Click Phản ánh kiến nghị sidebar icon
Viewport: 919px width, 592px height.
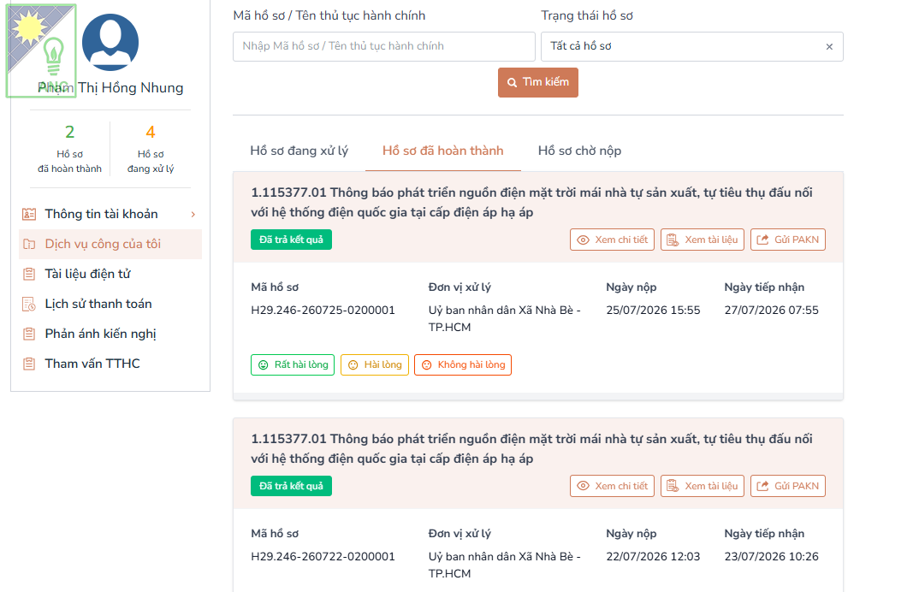pos(29,334)
